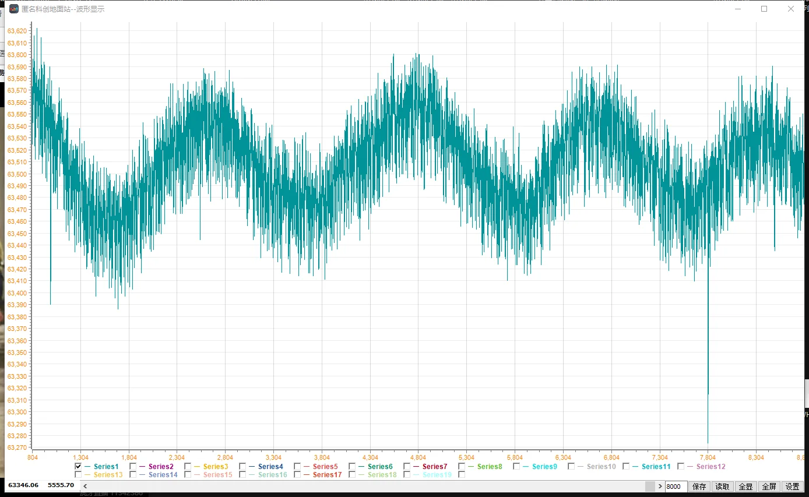
Task: Check the Series16 checkbox
Action: coord(242,475)
